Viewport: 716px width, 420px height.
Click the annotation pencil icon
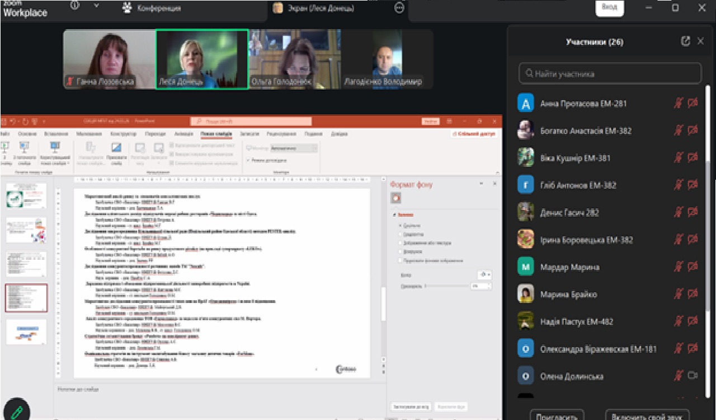16,410
